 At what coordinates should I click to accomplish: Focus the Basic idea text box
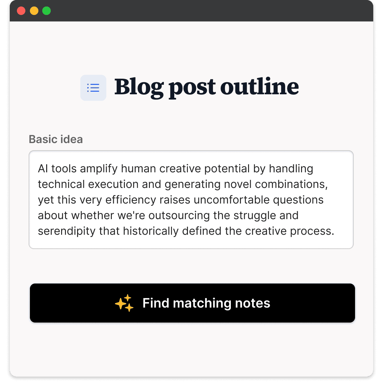click(191, 199)
